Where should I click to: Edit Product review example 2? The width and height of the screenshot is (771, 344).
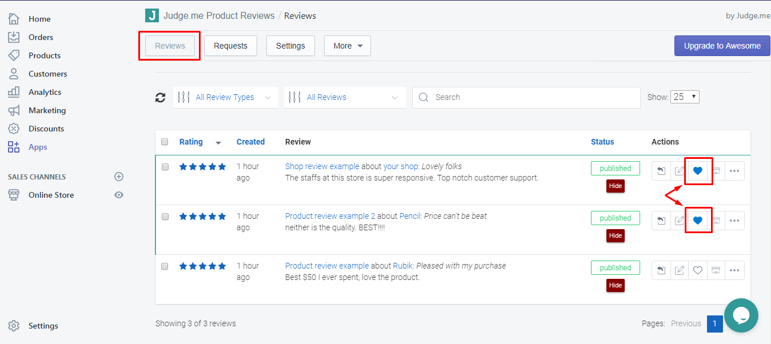pos(680,220)
